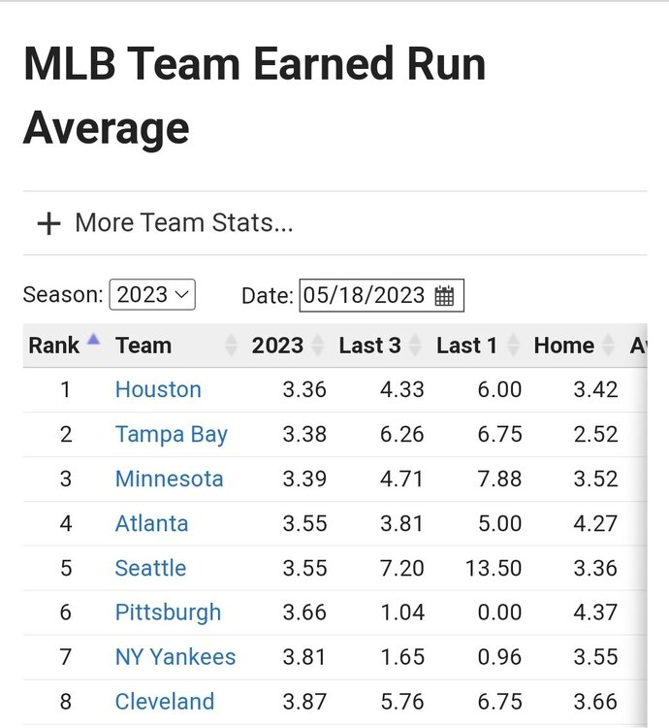Click the Team column sort arrows
The height and width of the screenshot is (728, 669).
[231, 346]
